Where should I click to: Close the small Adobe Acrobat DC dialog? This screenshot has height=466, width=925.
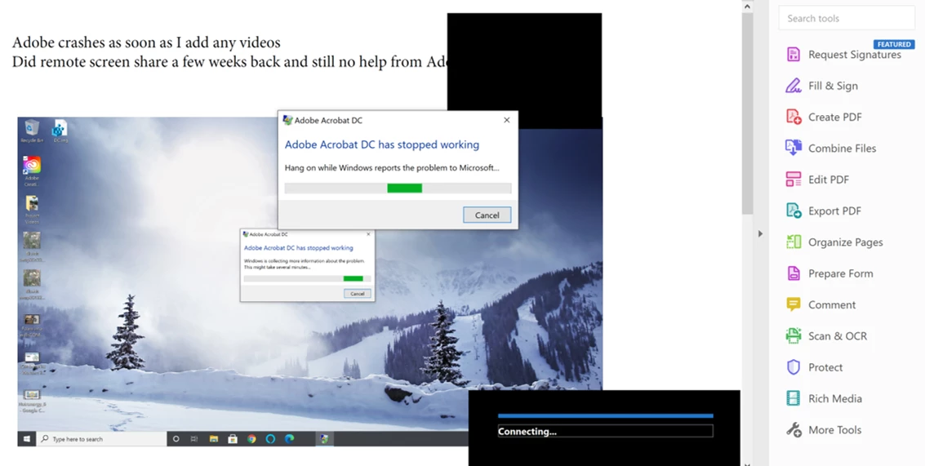(368, 234)
